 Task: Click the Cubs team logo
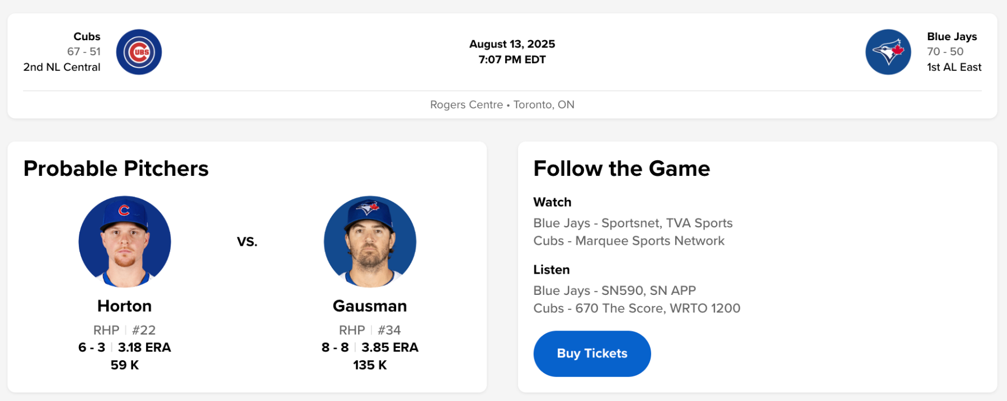click(x=139, y=52)
